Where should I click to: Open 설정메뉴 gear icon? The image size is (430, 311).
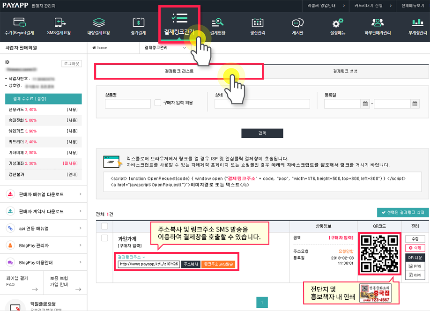pos(338,22)
